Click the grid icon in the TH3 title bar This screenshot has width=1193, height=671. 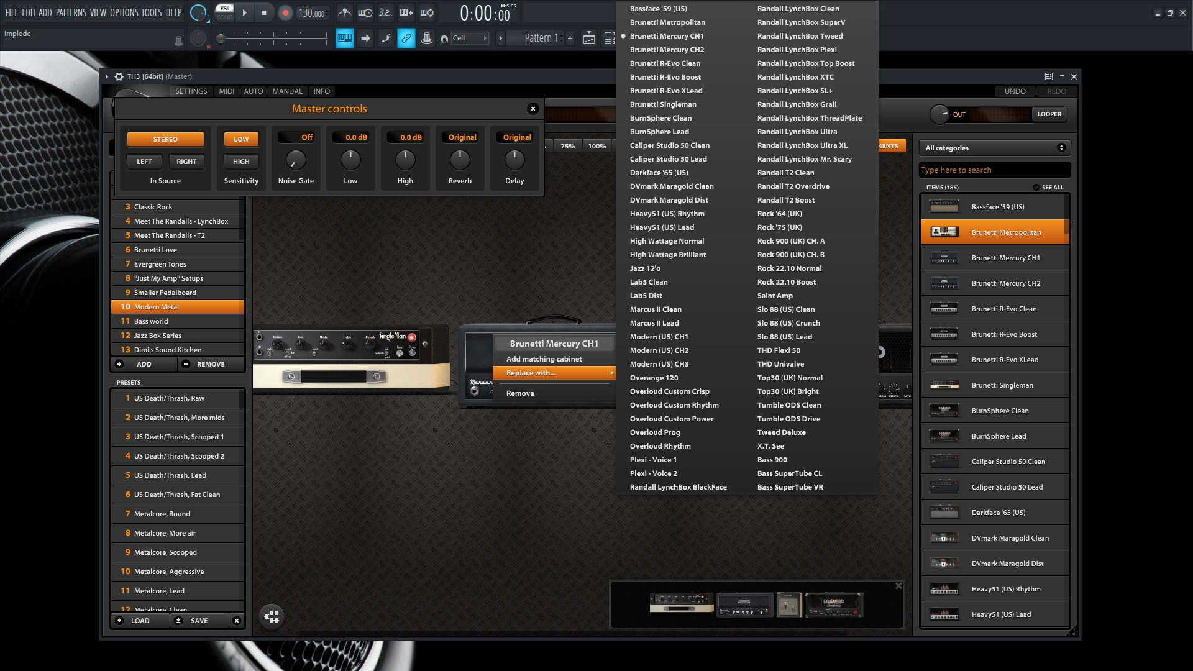[x=1048, y=76]
